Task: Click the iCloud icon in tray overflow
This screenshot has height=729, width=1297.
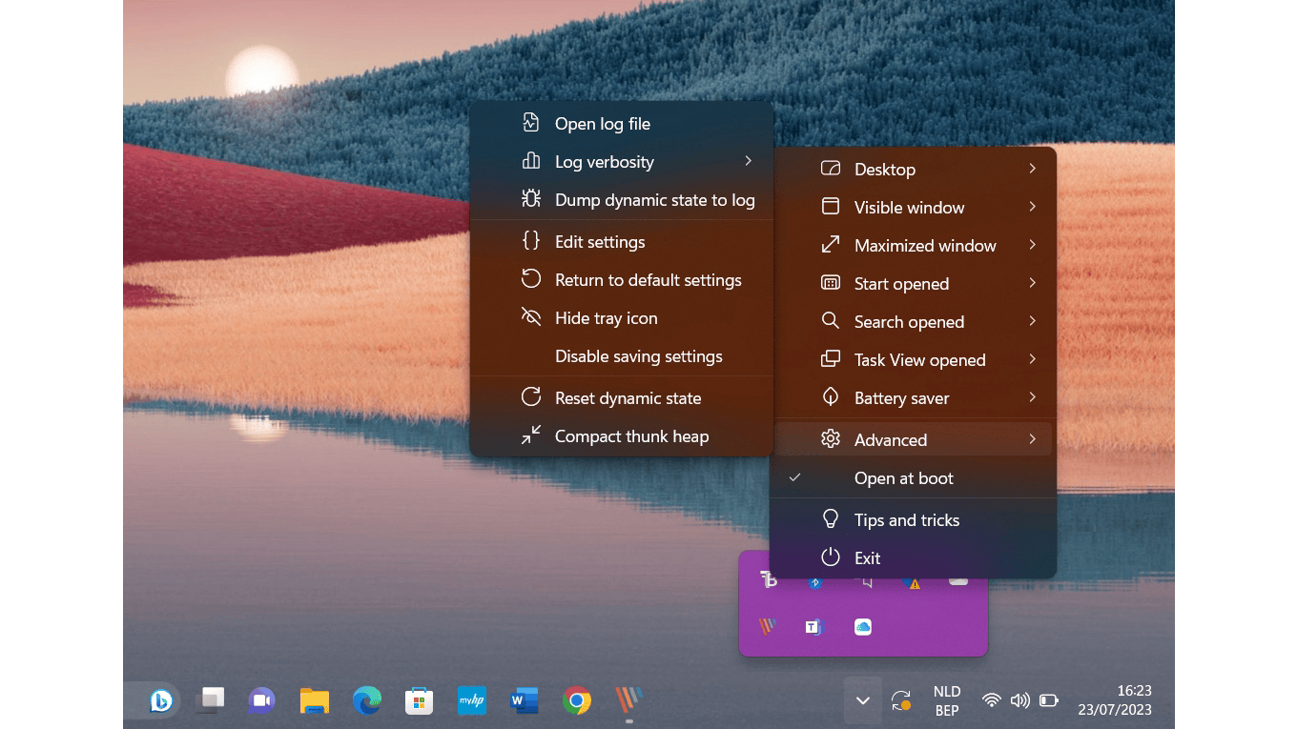Action: coord(863,627)
